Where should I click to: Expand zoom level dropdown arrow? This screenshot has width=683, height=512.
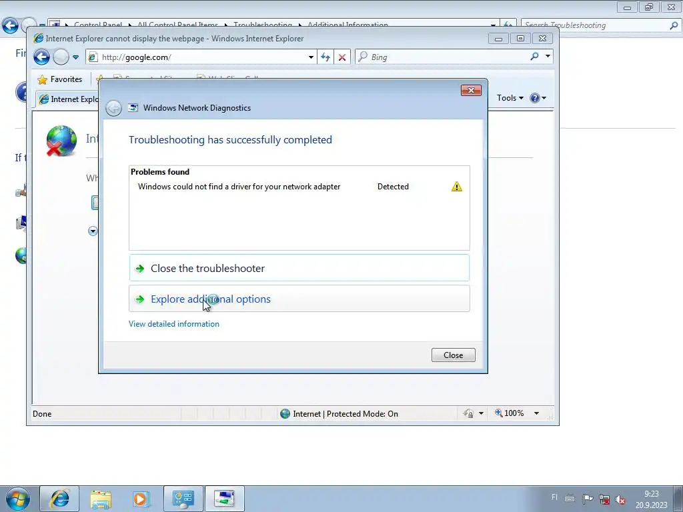[537, 413]
